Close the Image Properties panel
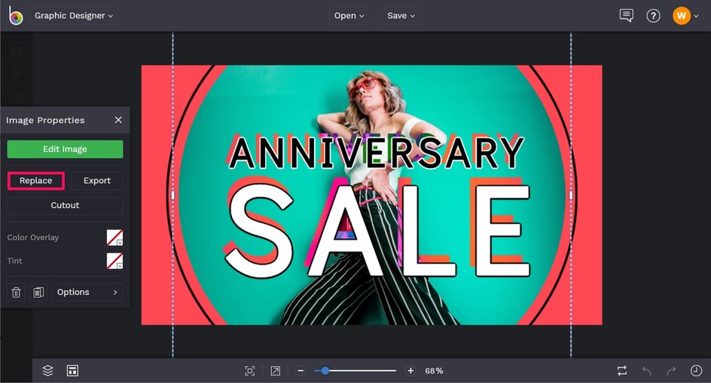The height and width of the screenshot is (383, 711). [118, 120]
